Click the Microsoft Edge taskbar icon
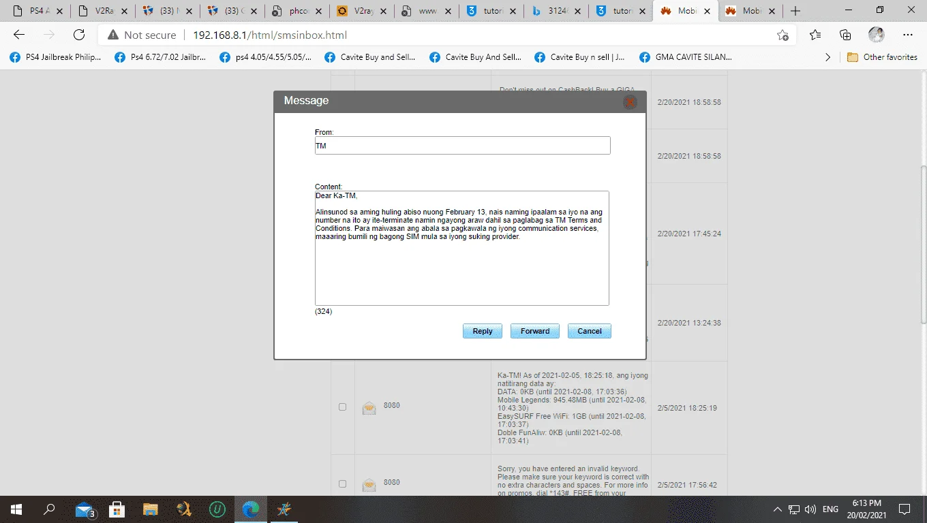The height and width of the screenshot is (523, 927). [x=250, y=509]
